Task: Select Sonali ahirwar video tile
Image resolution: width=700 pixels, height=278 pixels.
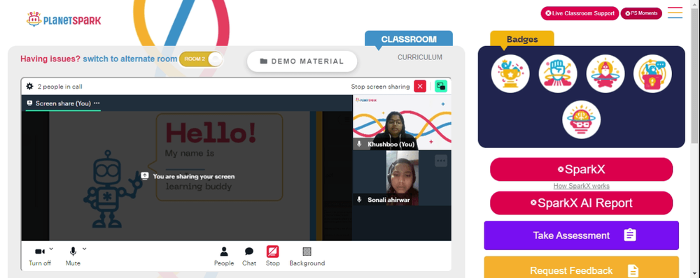Action: tap(402, 177)
